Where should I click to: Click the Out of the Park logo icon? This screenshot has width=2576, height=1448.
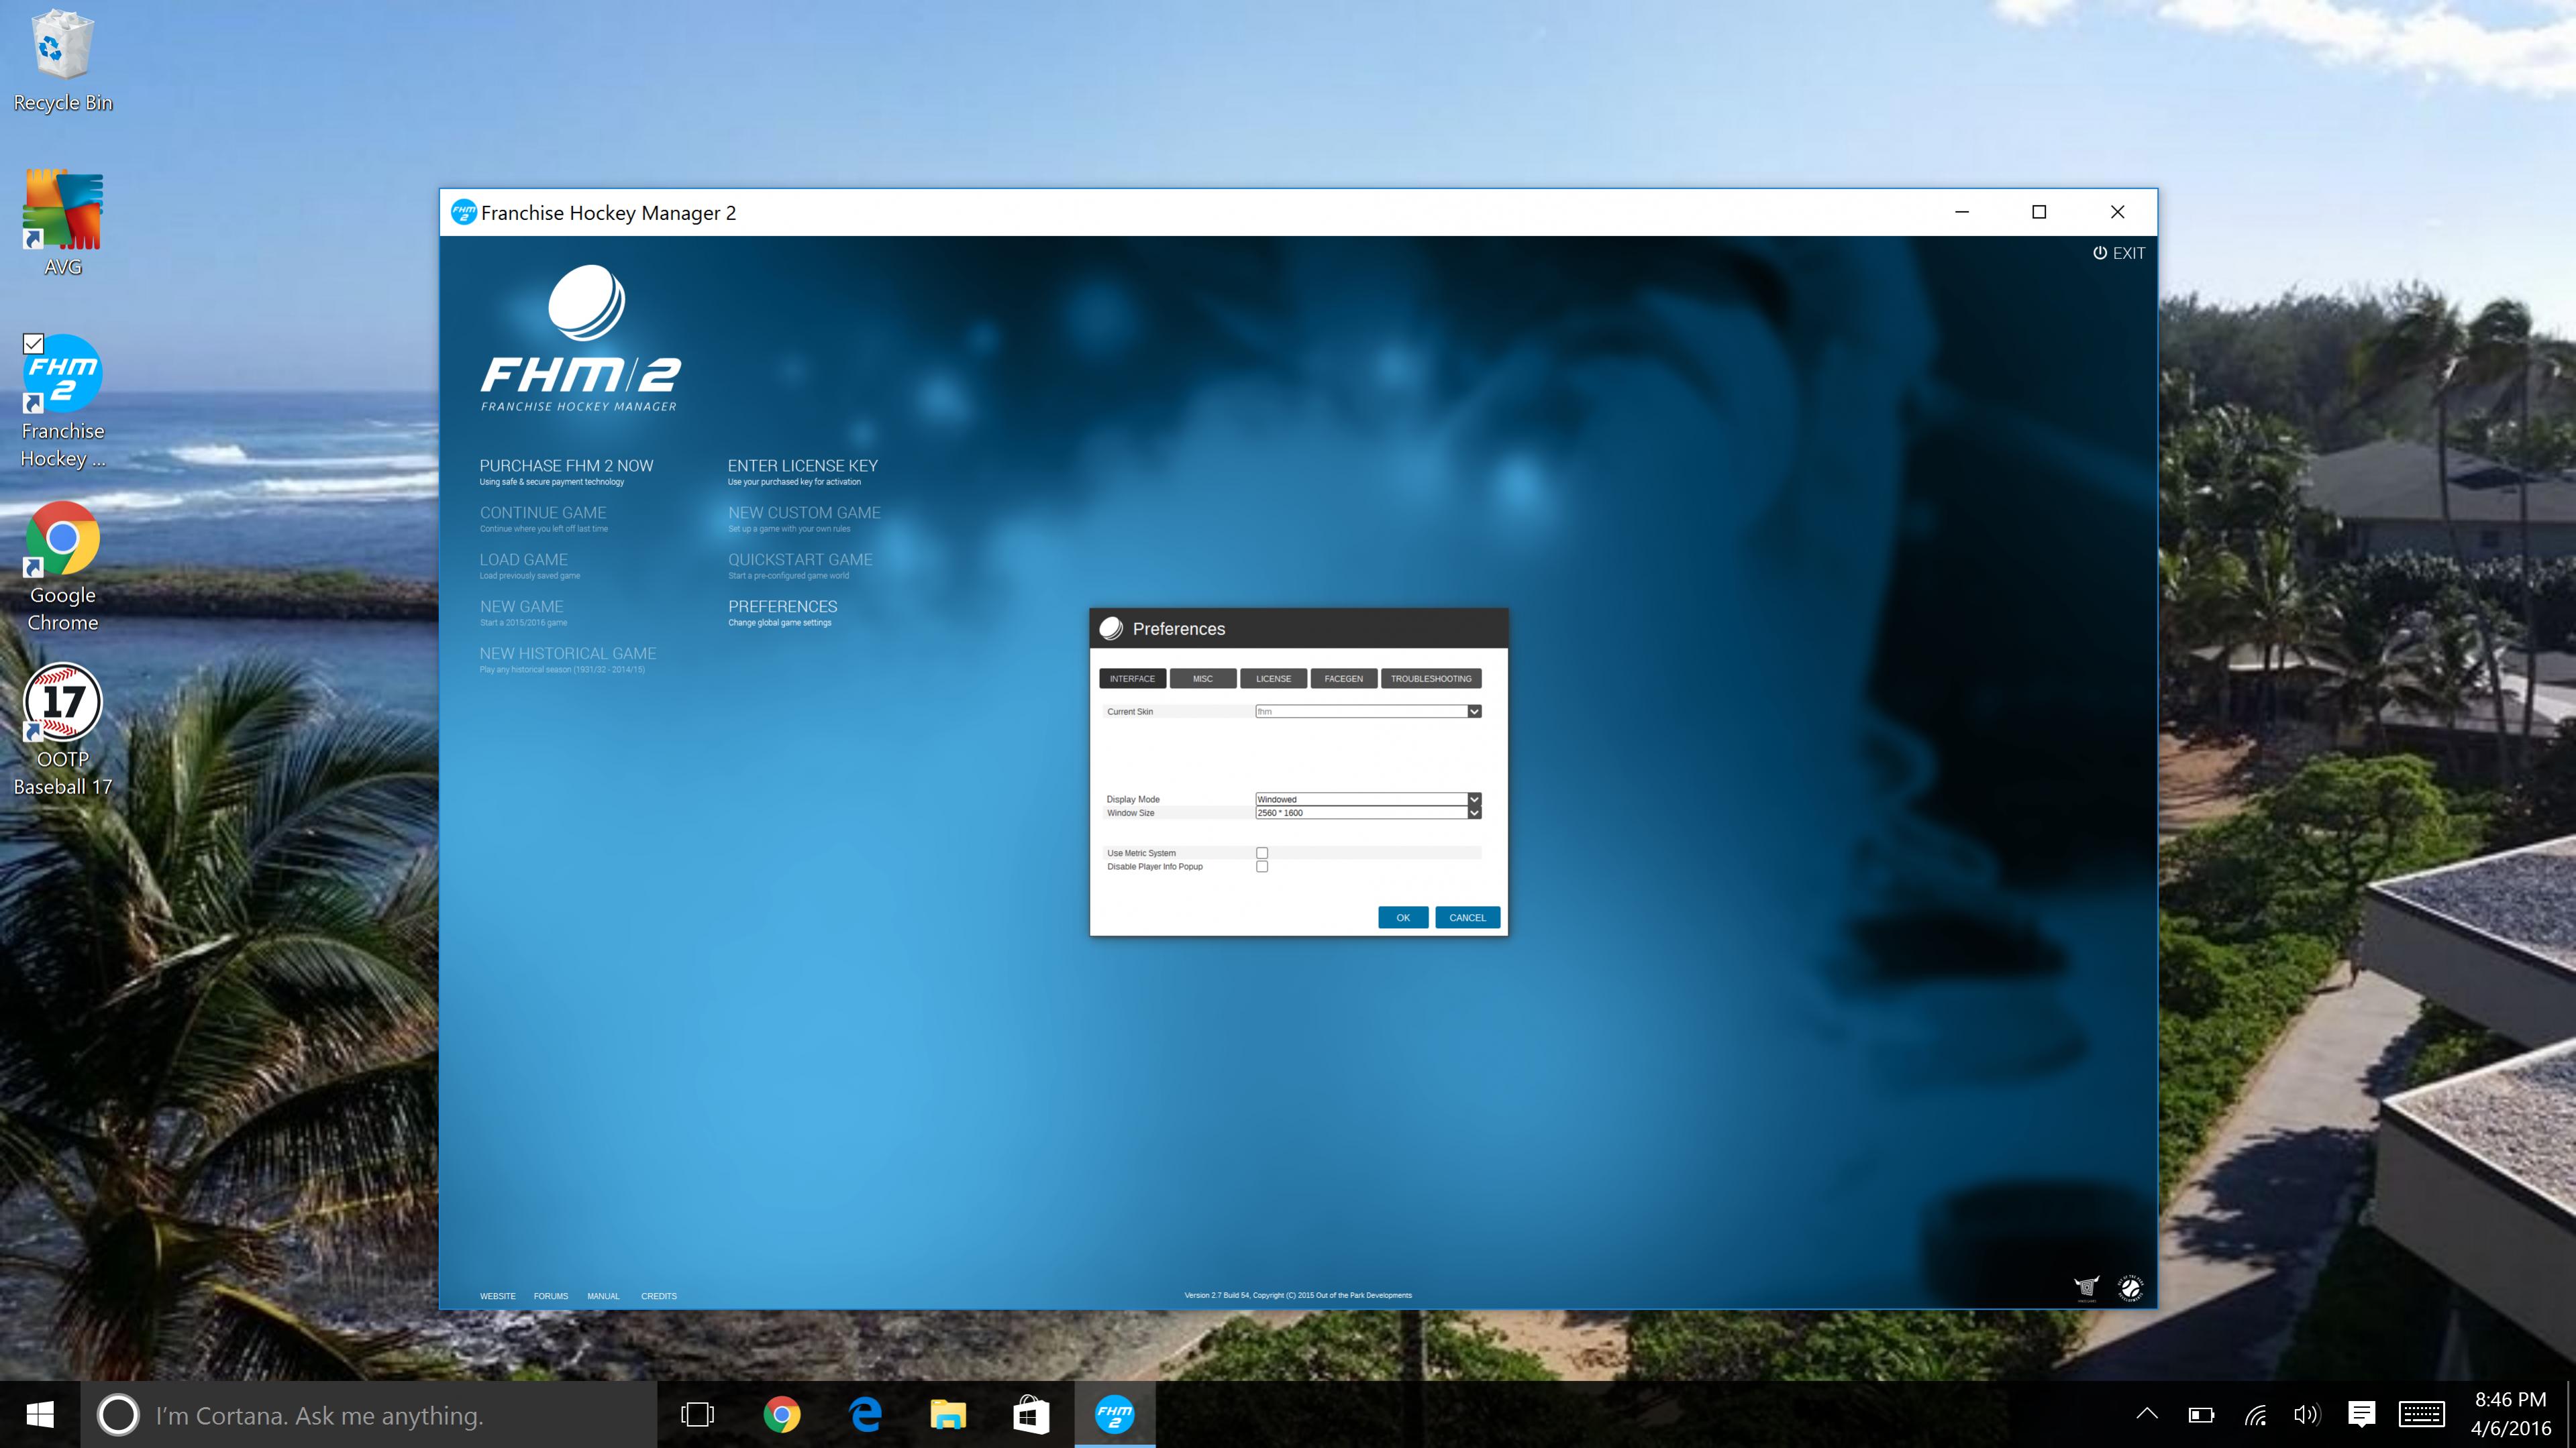[2130, 1288]
